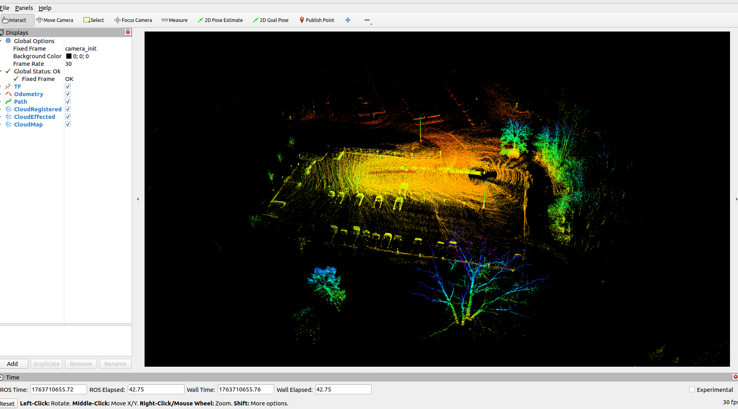Click the Duplicate button
This screenshot has width=738, height=409.
coord(47,364)
